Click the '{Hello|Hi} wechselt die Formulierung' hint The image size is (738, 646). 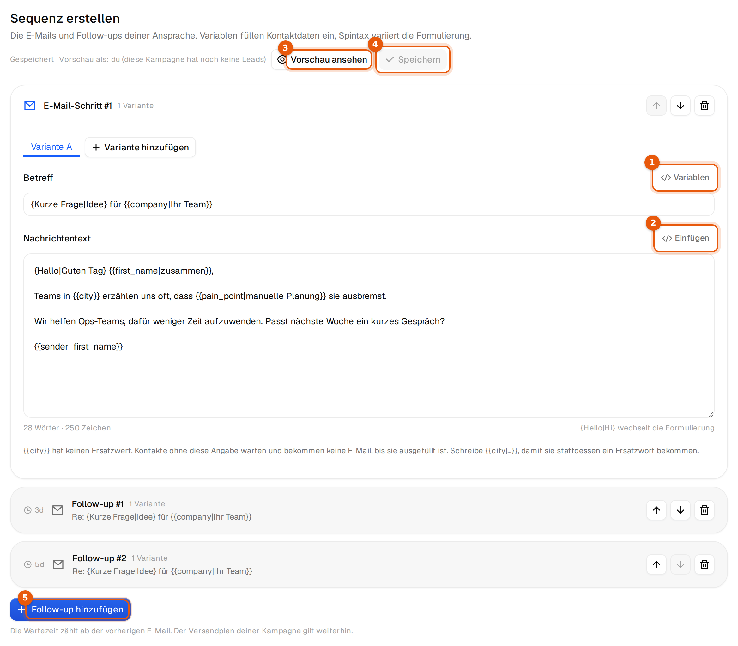647,428
